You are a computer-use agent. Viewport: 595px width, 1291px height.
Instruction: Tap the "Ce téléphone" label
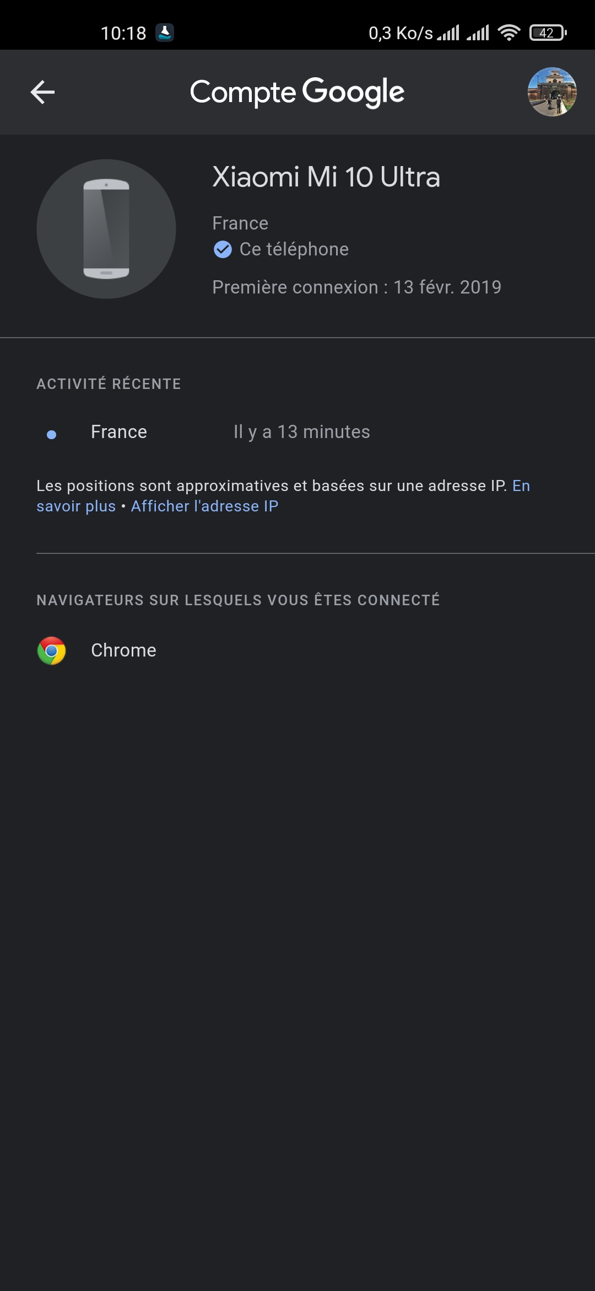[x=294, y=249]
